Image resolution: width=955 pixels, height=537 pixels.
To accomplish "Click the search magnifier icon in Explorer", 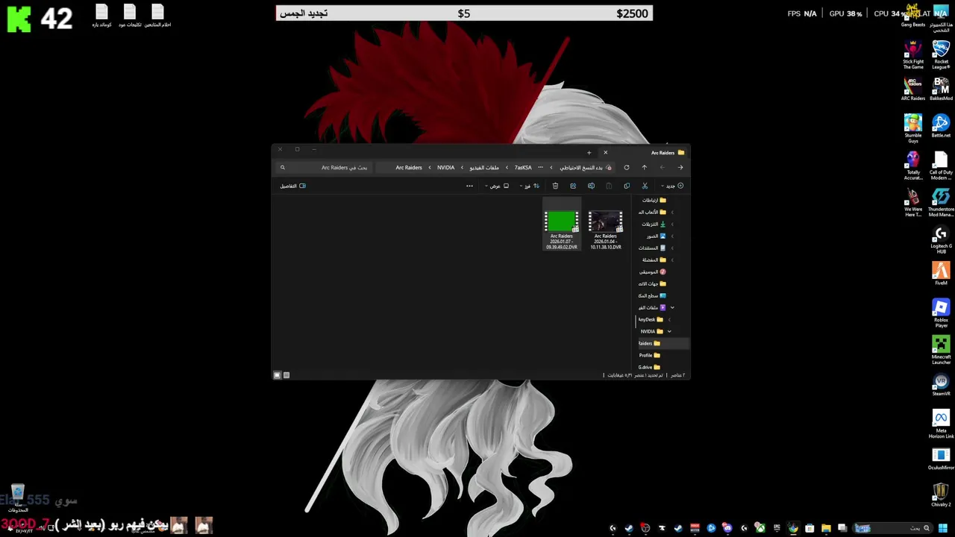I will (x=282, y=167).
